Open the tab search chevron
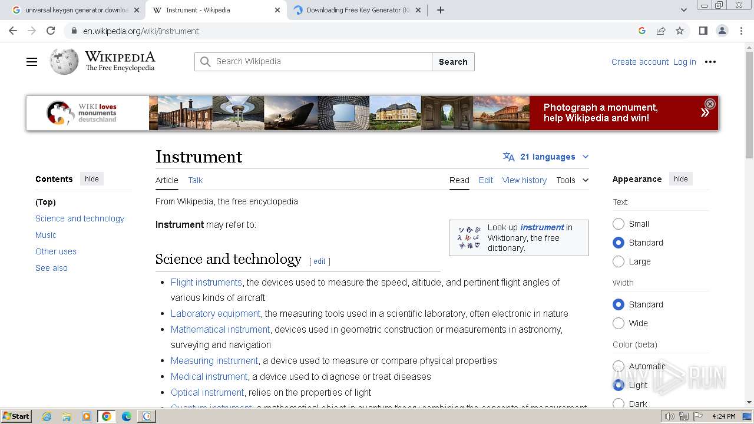The height and width of the screenshot is (424, 754). (x=684, y=10)
